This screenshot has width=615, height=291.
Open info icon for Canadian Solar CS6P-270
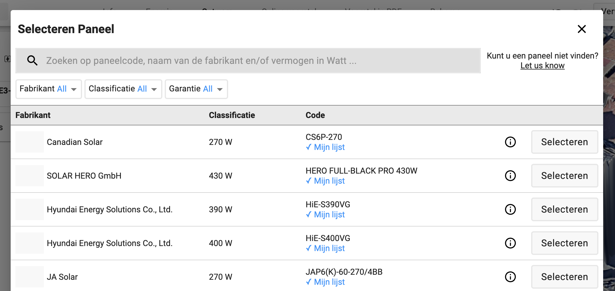(x=510, y=142)
